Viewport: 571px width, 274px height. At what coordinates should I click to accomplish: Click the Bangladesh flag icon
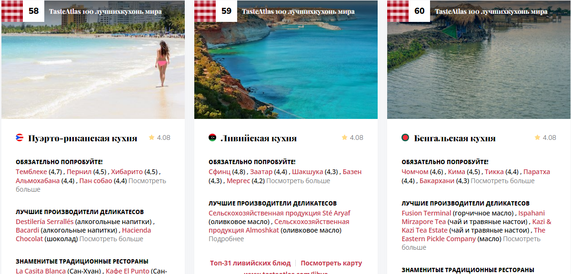[x=405, y=137]
